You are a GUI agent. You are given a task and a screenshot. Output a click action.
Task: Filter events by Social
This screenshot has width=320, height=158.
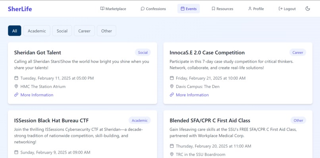tap(62, 31)
